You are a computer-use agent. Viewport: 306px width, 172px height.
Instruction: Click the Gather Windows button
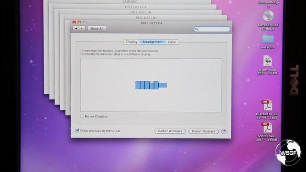170,131
